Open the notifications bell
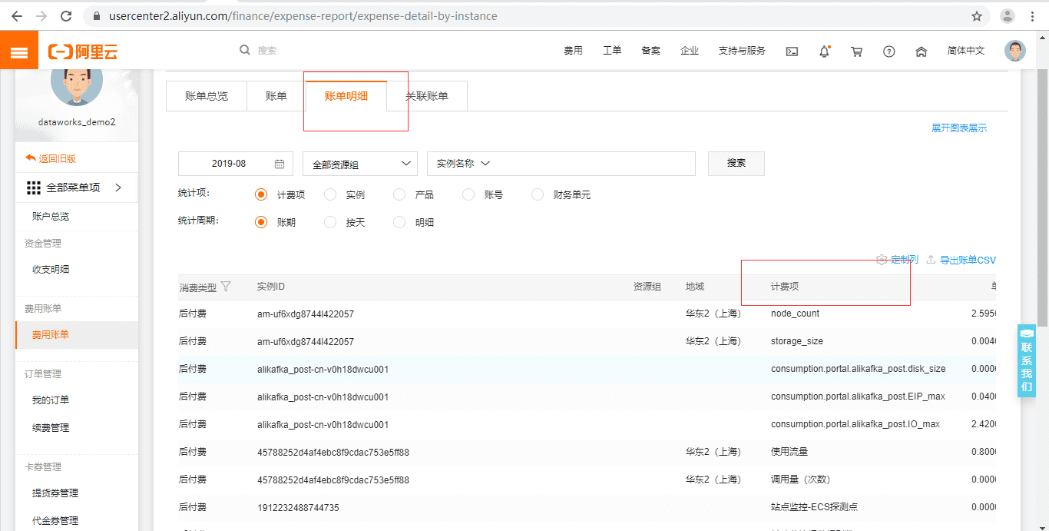Image resolution: width=1049 pixels, height=531 pixels. coord(825,51)
